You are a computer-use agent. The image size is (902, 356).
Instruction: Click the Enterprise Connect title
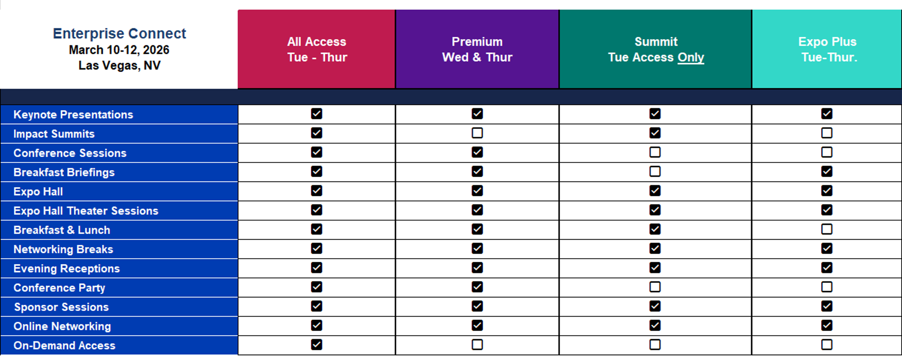pos(119,33)
